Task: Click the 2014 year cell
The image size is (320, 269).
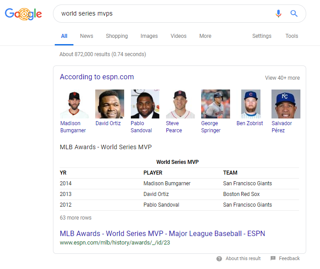Action: pyautogui.click(x=65, y=183)
